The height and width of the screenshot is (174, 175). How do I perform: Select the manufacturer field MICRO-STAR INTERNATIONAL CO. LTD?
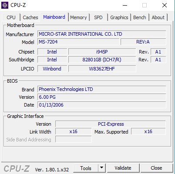tap(102, 34)
